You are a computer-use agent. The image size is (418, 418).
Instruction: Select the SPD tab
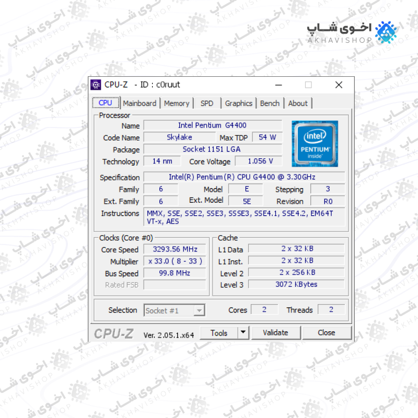pos(207,103)
